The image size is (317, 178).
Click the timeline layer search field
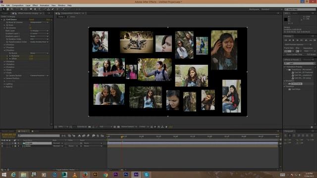(x=39, y=135)
